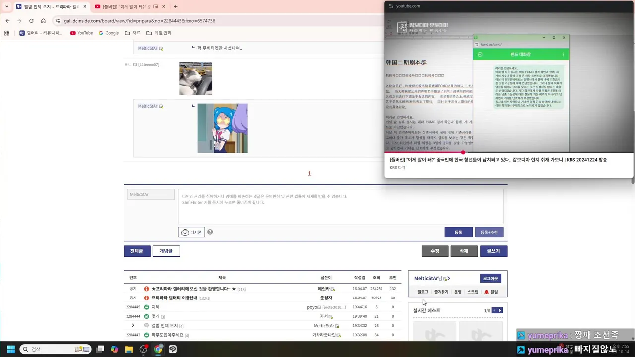View the cat image comment thumbnail
Screen dimensions: 635x357
(x=195, y=78)
